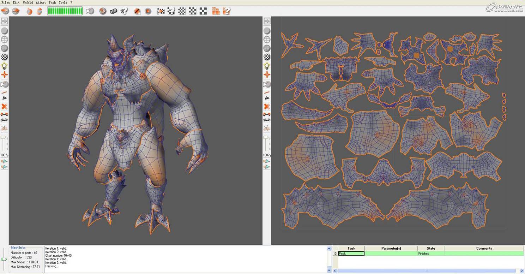This screenshot has height=274, width=525.
Task: Open the ? help menu
Action: [71, 2]
